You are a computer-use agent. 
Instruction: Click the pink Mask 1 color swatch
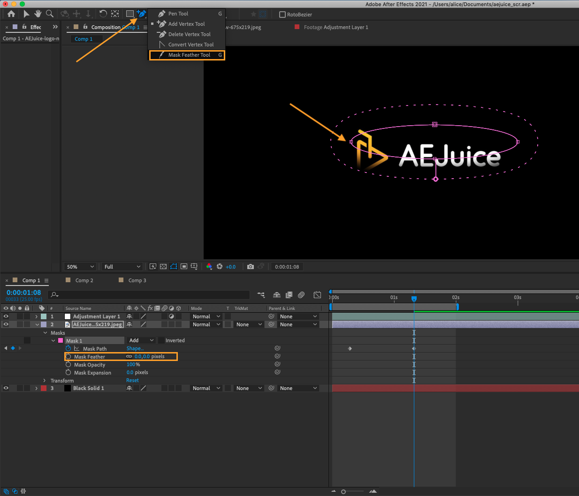coord(61,341)
